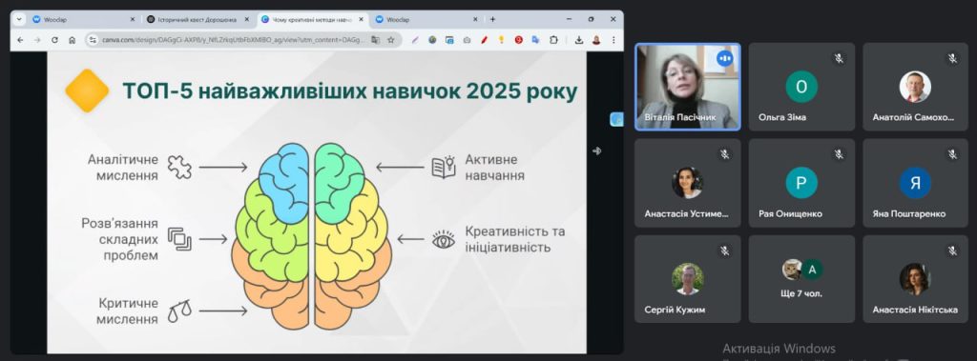This screenshot has height=361, width=977.
Task: Open the extensions puzzle icon
Action: click(553, 40)
